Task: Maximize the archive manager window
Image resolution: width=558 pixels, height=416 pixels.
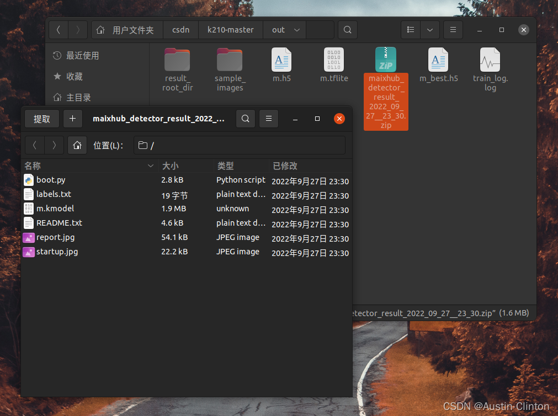Action: click(317, 119)
